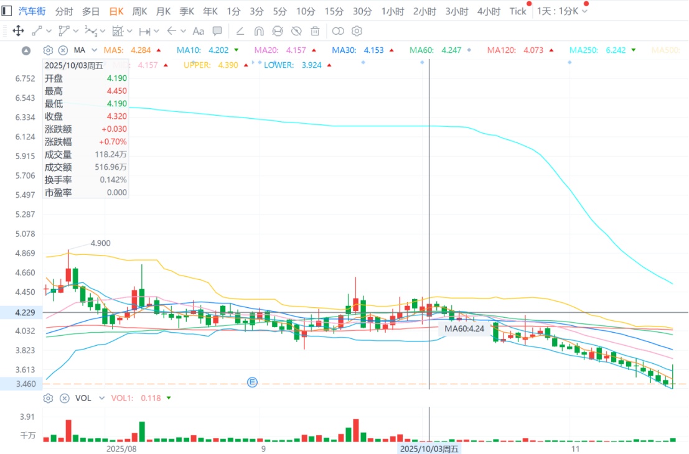
Task: Enable the magnet snap tool
Action: click(260, 31)
